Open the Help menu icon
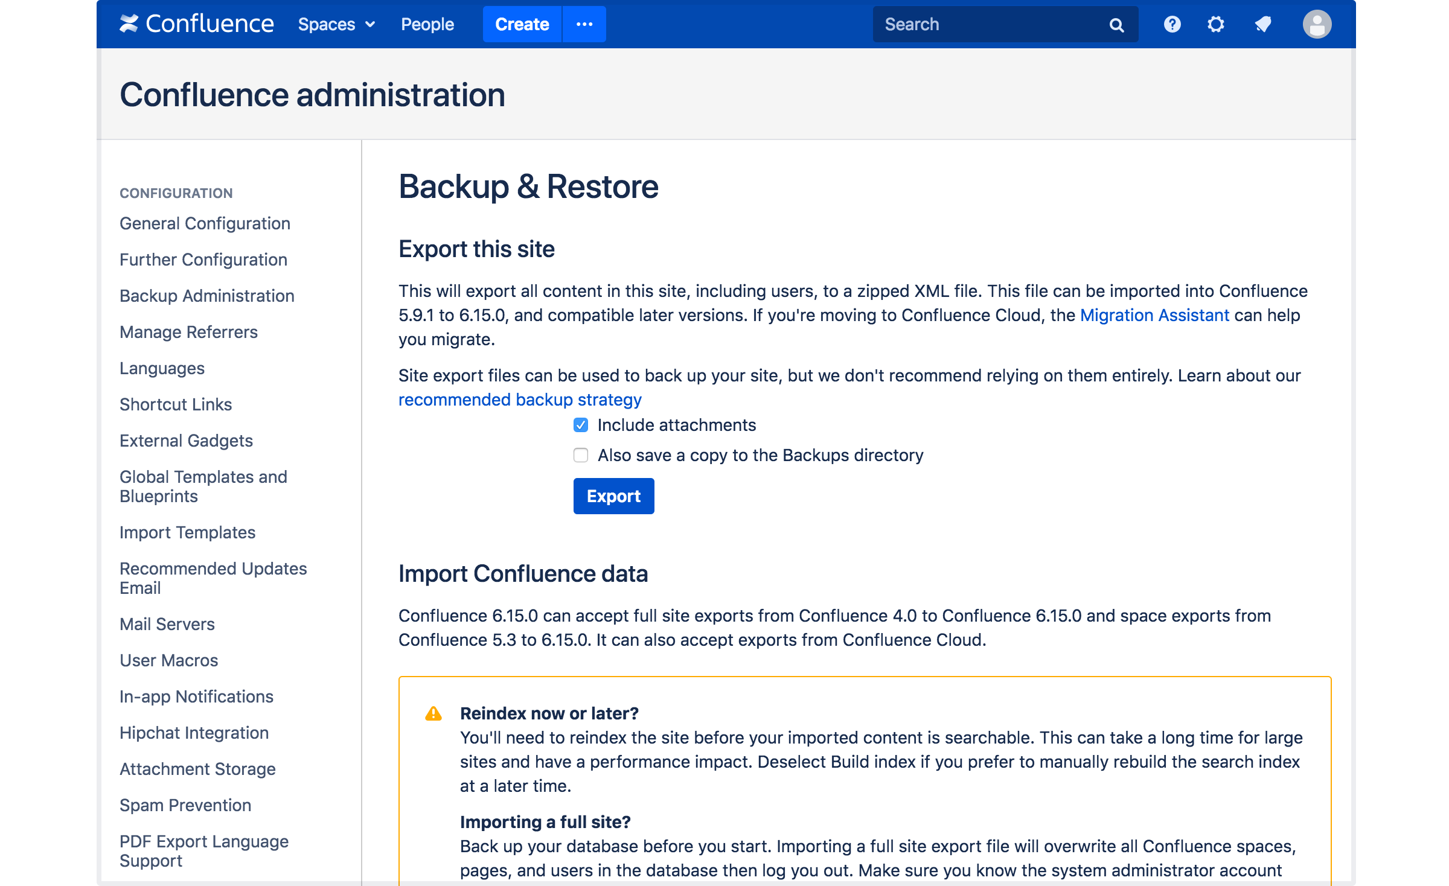Screen dimensions: 1449x886 coord(1172,23)
